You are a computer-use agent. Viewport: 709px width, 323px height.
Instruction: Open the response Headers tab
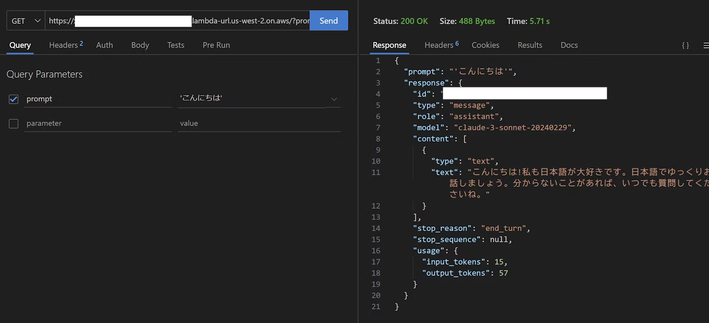click(x=442, y=45)
